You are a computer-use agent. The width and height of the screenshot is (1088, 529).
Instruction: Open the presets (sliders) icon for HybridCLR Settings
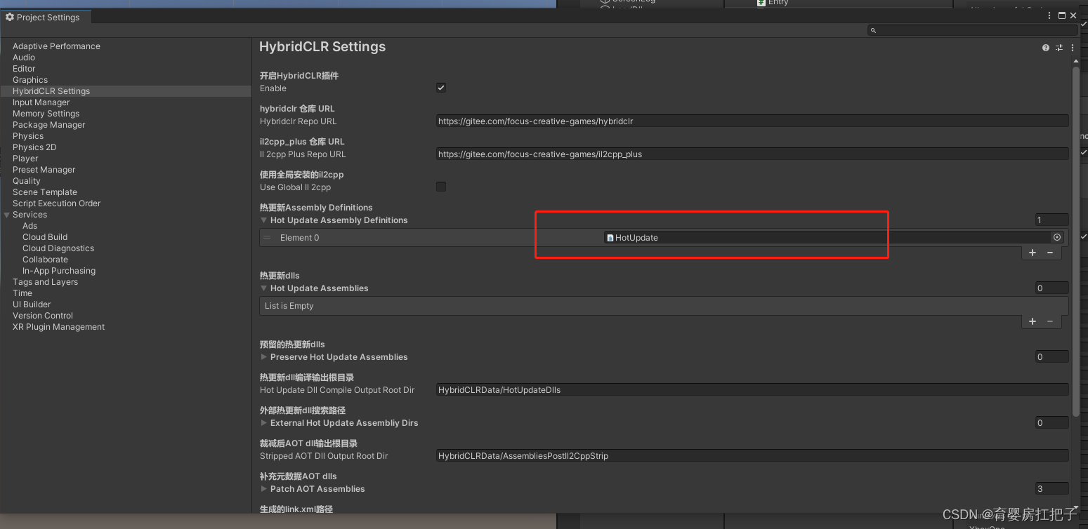click(x=1059, y=48)
